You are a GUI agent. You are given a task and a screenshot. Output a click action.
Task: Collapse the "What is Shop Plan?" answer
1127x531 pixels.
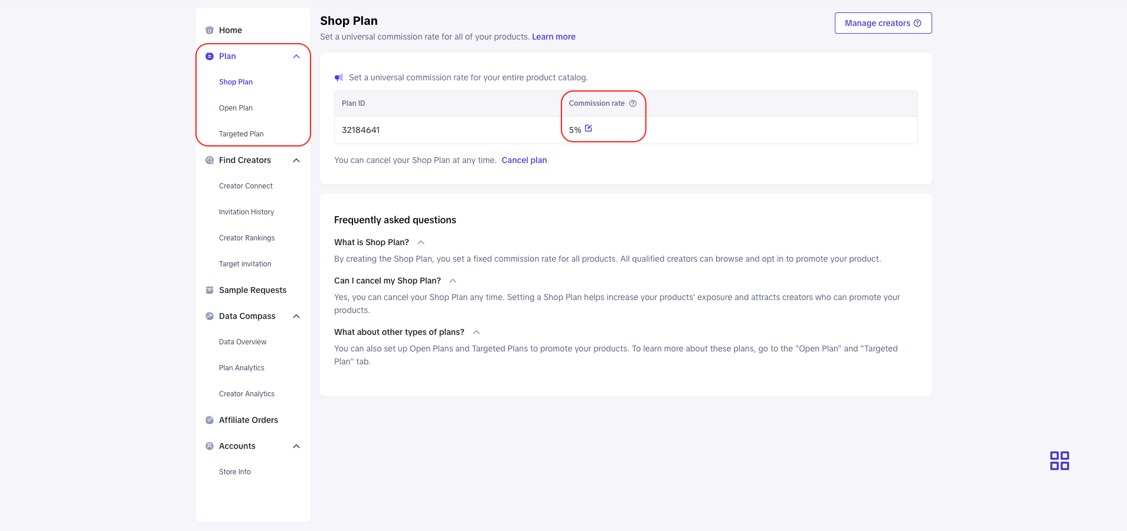click(x=421, y=243)
